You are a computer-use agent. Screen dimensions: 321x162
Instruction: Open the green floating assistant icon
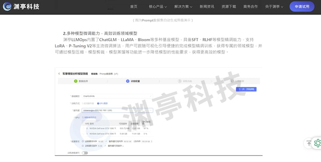pyautogui.click(x=317, y=143)
